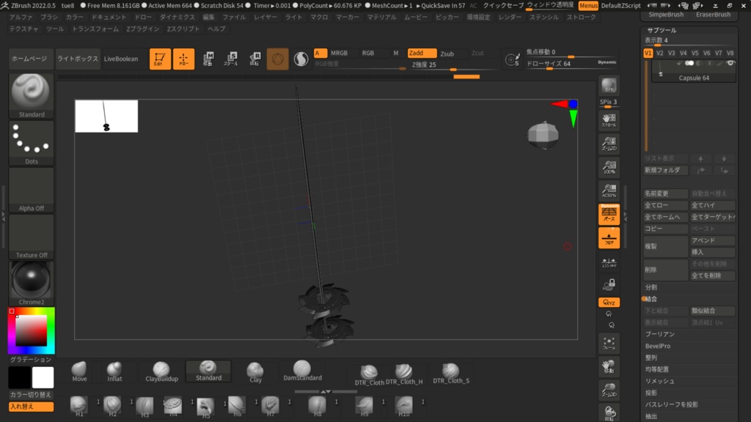Select the Scale transform tool
This screenshot has width=751, height=422.
click(x=231, y=59)
